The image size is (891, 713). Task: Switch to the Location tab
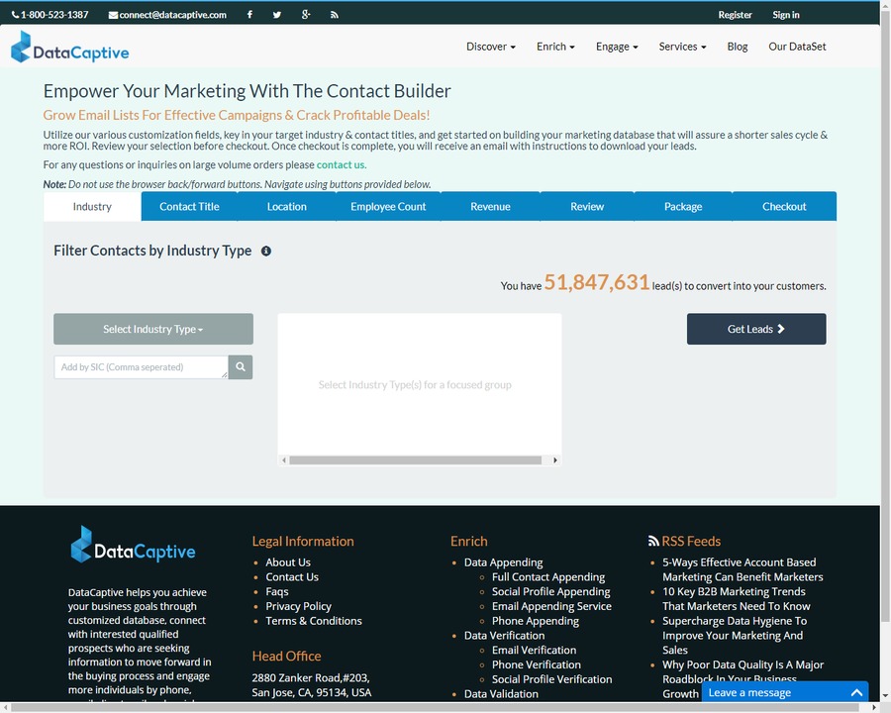pos(287,206)
